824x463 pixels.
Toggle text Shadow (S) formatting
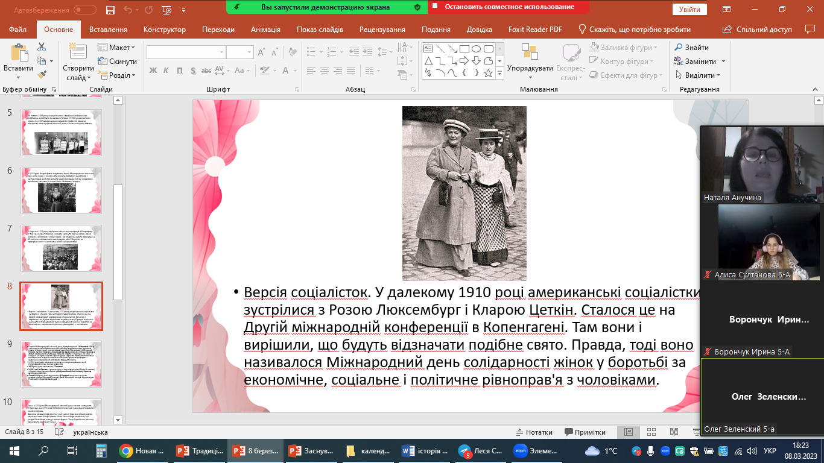coord(194,71)
